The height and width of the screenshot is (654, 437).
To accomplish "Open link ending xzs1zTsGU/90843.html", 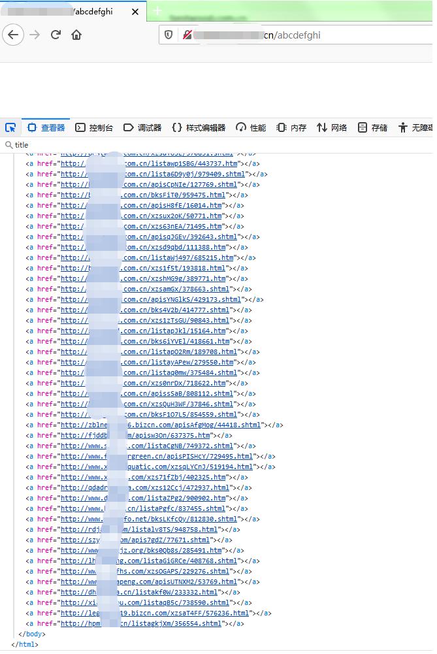I will coord(145,320).
